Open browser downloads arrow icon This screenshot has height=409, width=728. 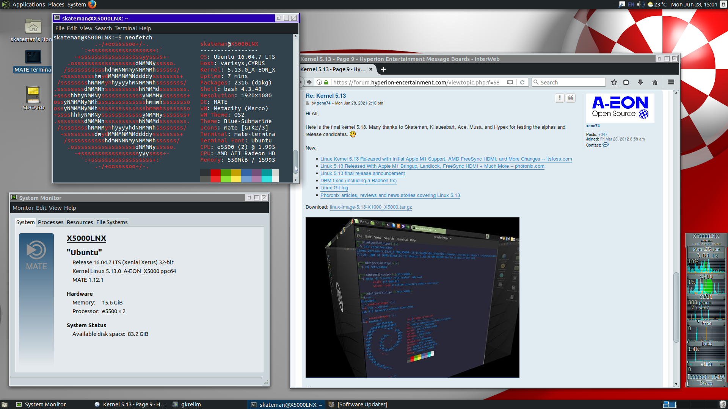pos(640,83)
